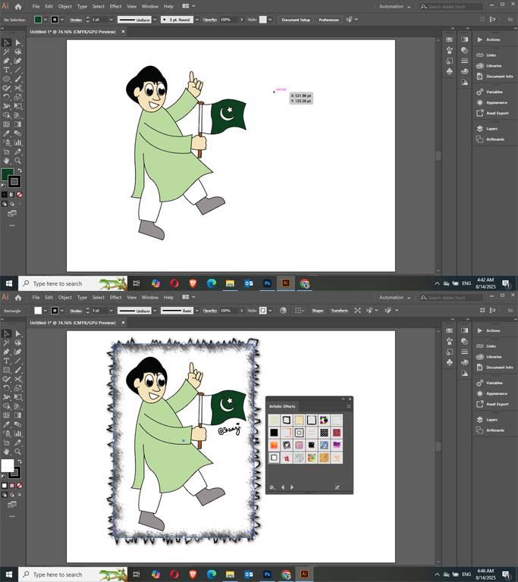Pick the solid black brush in Artistic Effects panel
This screenshot has height=582, width=518.
coord(274,433)
